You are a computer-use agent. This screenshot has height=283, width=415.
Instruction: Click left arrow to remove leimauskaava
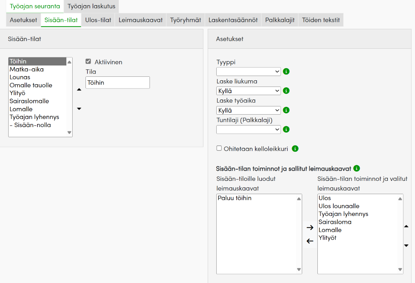coord(310,241)
